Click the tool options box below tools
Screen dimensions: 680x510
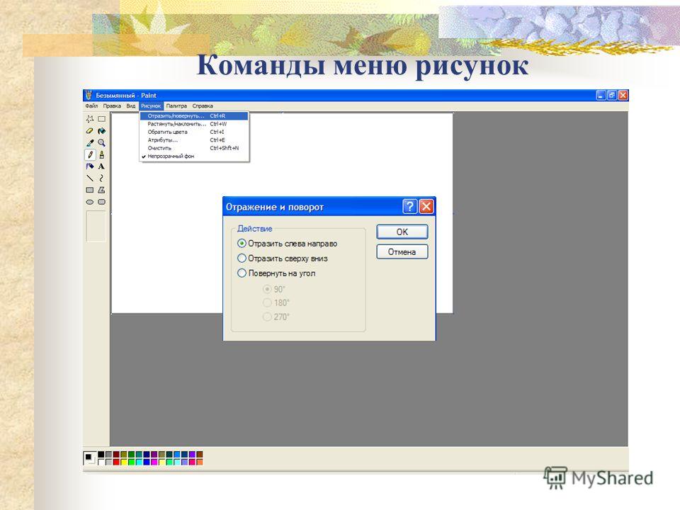tap(96, 226)
